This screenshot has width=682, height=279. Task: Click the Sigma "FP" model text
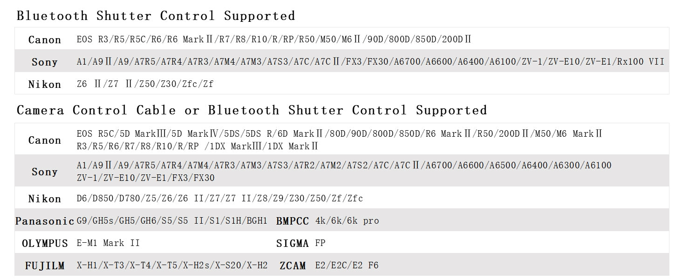coord(320,243)
